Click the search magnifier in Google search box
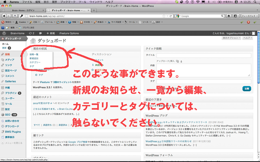The height and width of the screenshot is (162, 260). (x=222, y=16)
